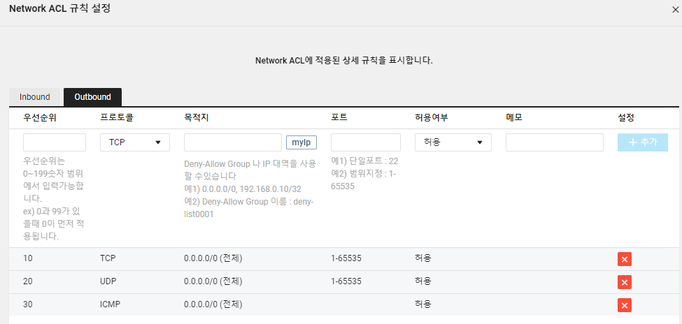Click the + 추가 add button
This screenshot has height=324, width=682.
(642, 142)
